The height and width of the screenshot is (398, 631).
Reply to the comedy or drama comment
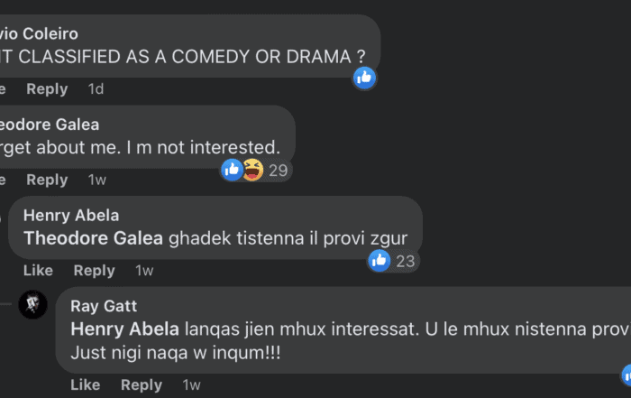click(x=47, y=88)
